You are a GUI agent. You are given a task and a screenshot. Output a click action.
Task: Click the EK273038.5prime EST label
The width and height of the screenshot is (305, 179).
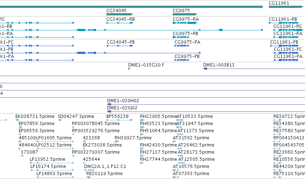[x=102, y=145]
